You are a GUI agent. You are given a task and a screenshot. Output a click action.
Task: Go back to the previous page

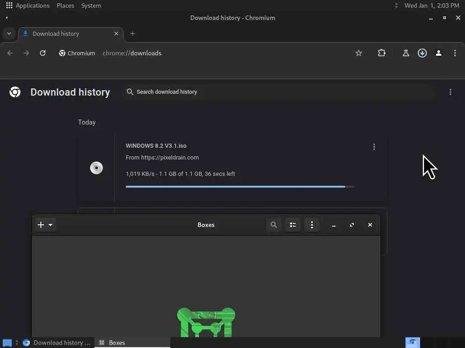click(10, 53)
